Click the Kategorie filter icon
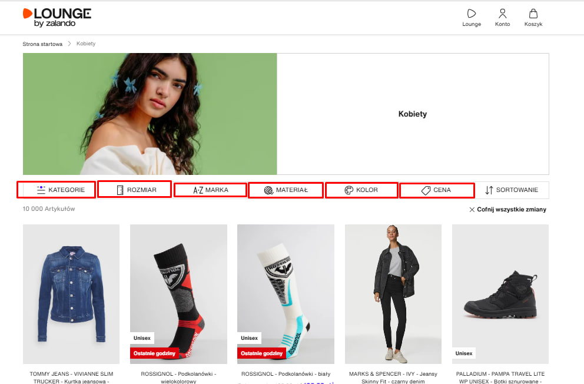 pos(41,190)
